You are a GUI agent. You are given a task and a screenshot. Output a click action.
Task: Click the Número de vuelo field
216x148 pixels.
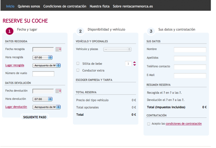[x=43, y=74]
